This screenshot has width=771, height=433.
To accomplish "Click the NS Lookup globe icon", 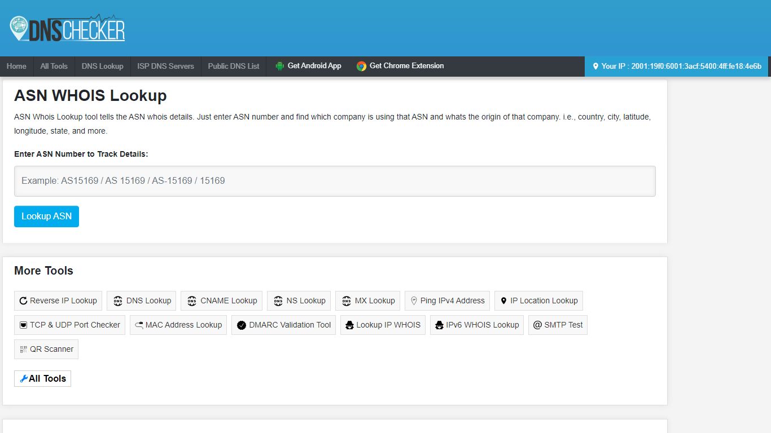I will [x=278, y=301].
